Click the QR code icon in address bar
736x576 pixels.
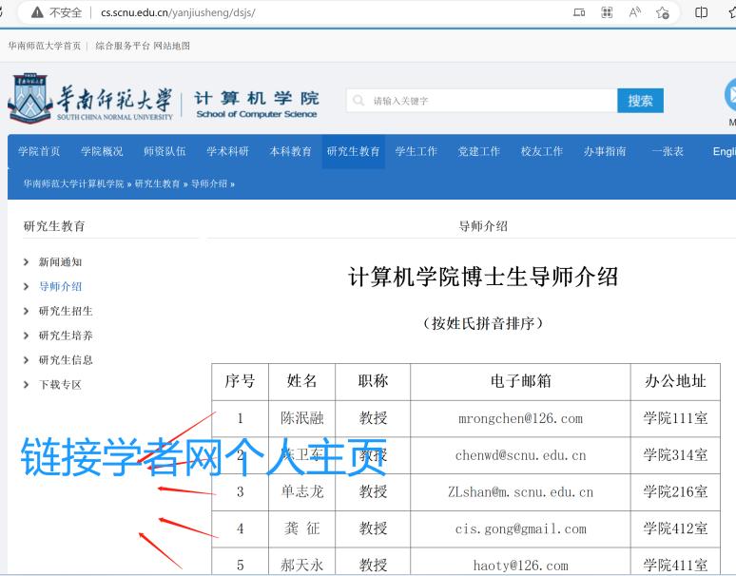click(607, 12)
